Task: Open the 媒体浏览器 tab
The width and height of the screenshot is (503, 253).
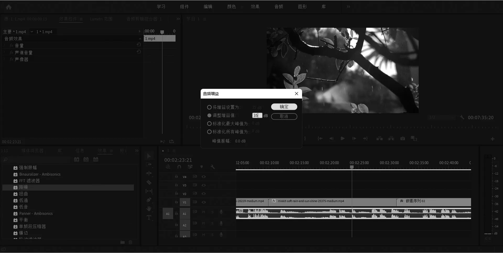Action: 32,151
